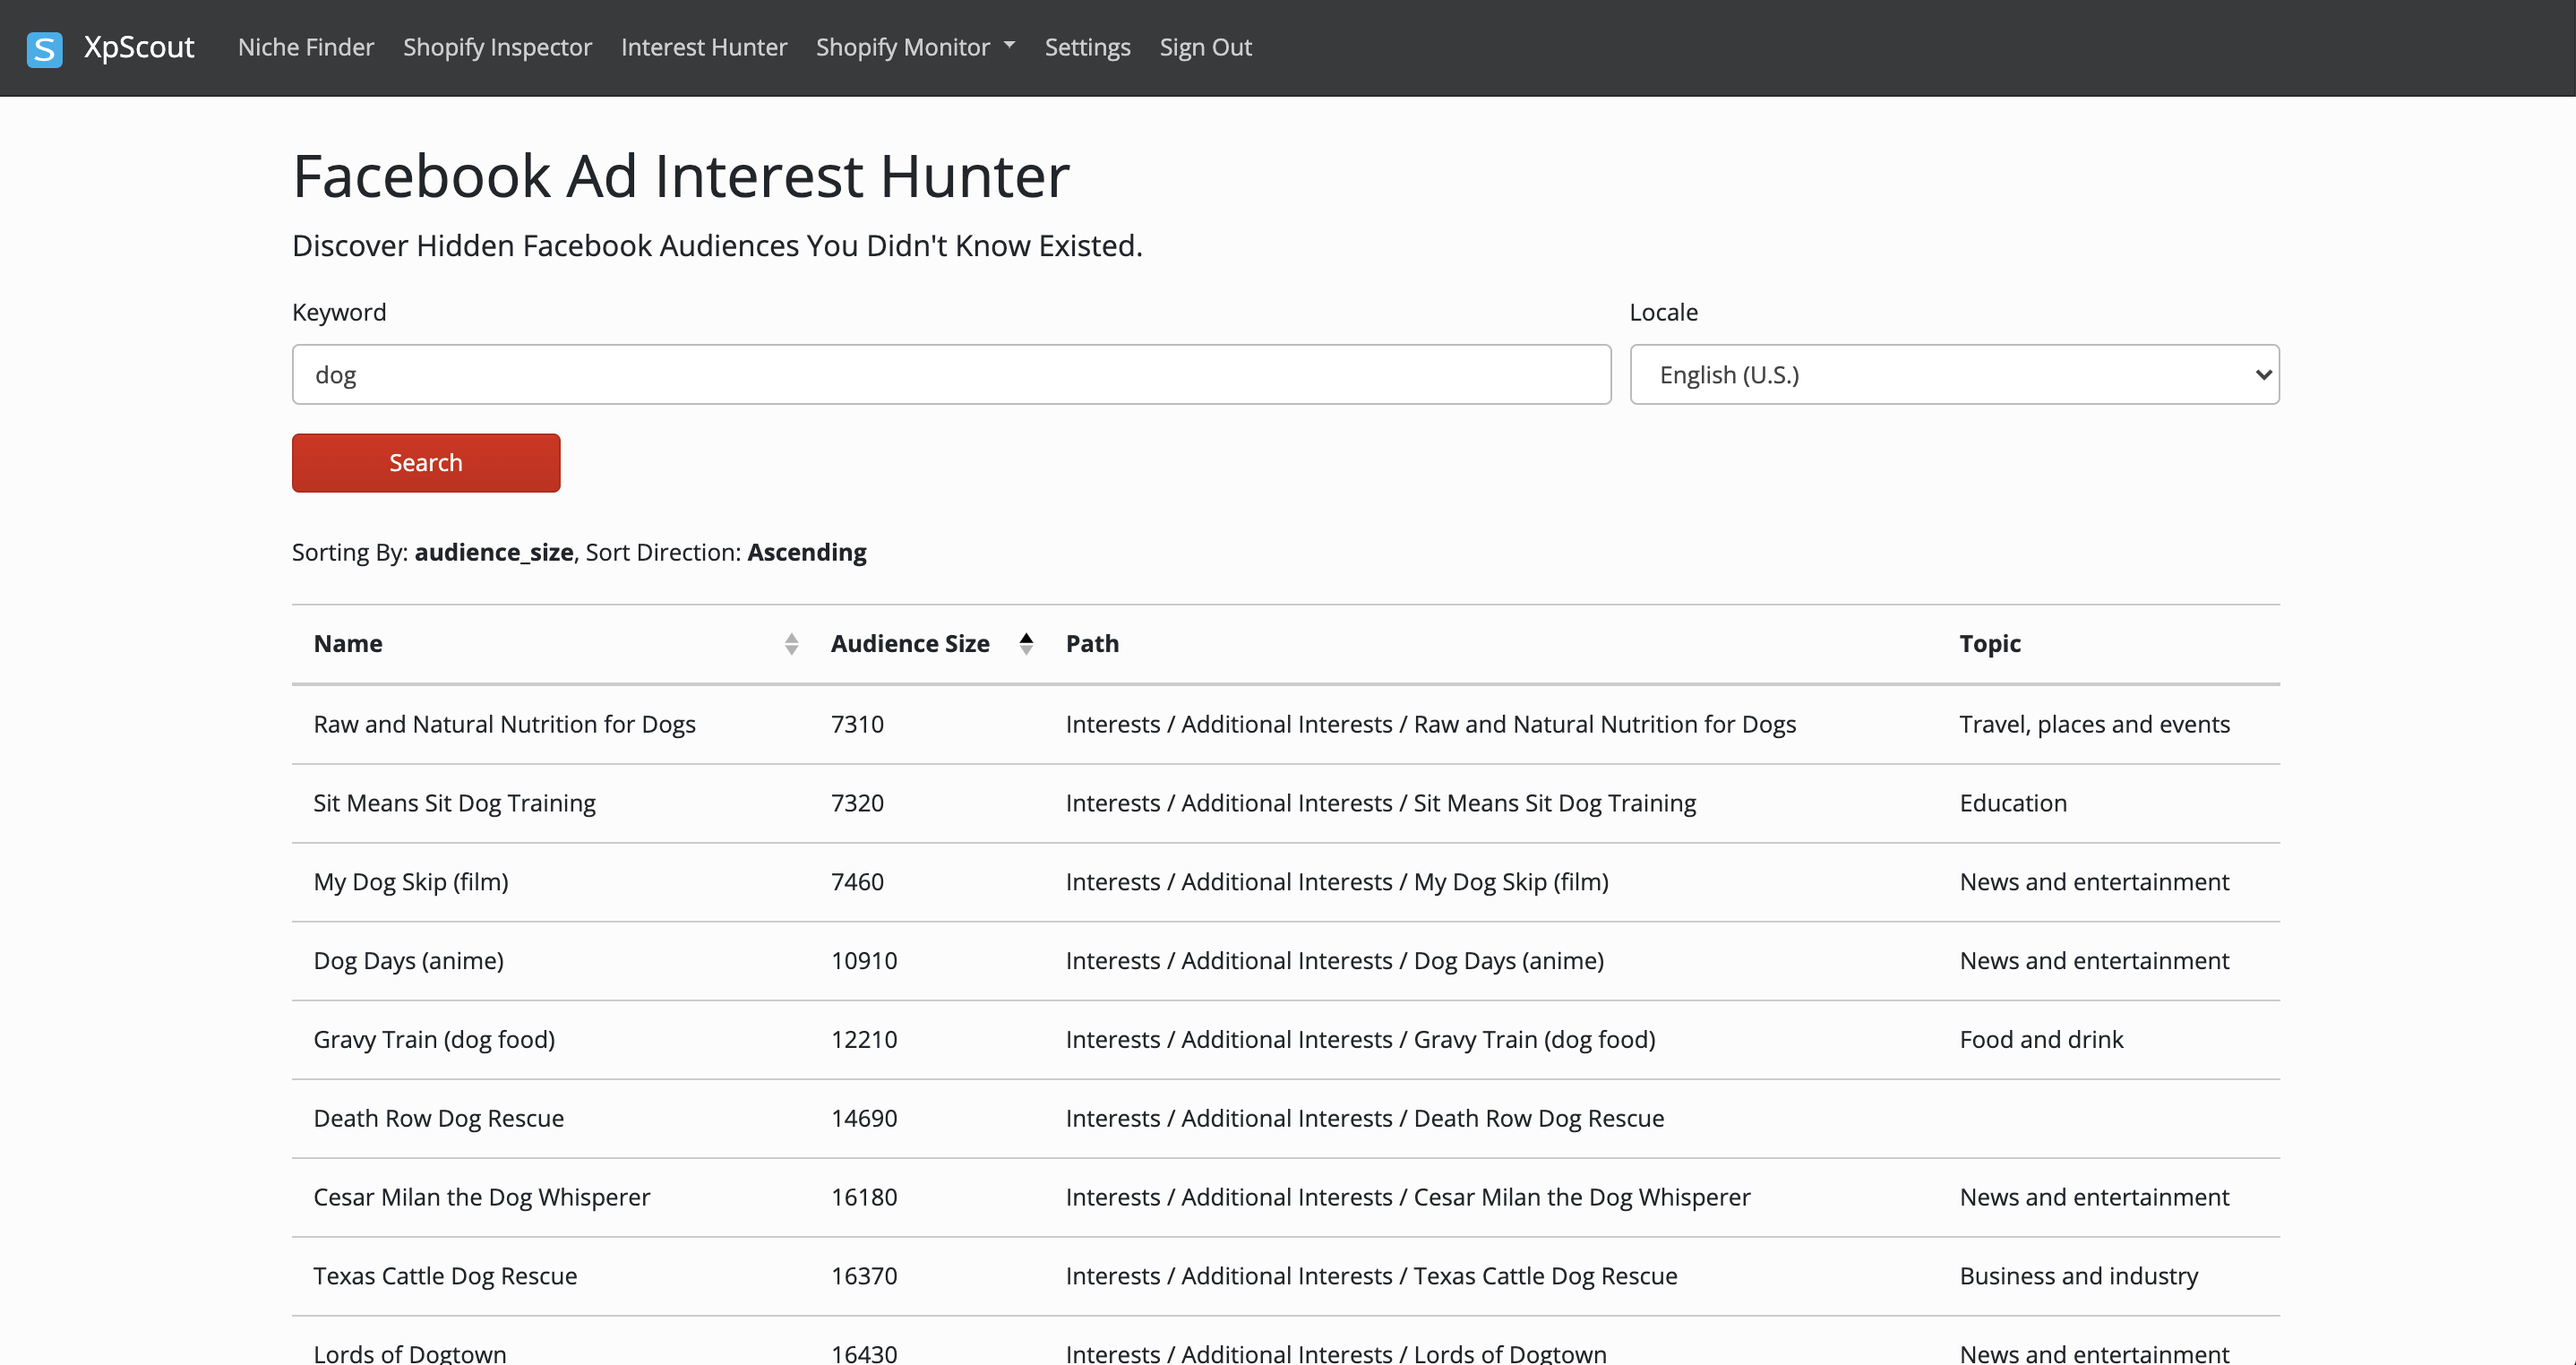Click the Locale field label

1664,312
